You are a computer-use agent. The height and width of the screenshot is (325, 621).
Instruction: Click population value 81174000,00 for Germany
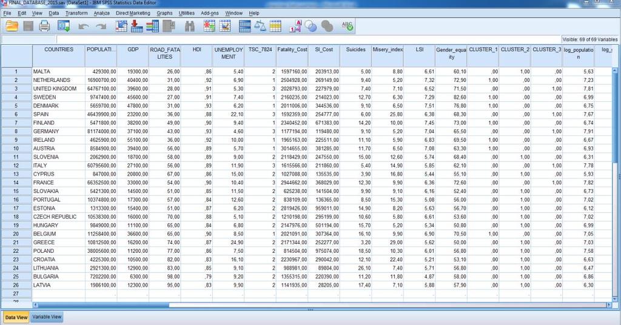point(101,132)
